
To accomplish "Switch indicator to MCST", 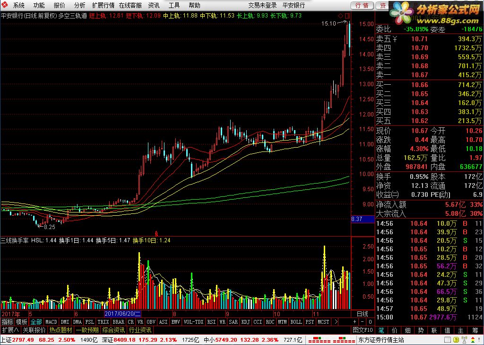I will point(323,322).
